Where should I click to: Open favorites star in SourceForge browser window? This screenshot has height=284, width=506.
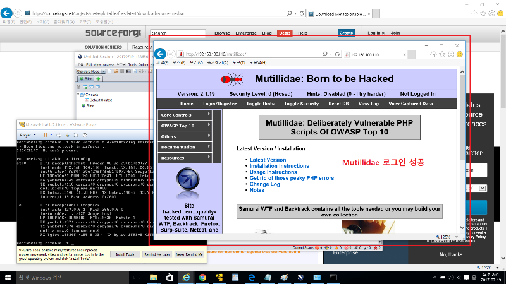(x=483, y=13)
